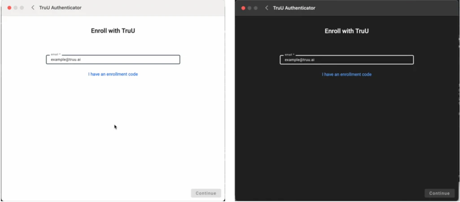
Task: Click the email field in the light-mode window
Action: (x=113, y=60)
